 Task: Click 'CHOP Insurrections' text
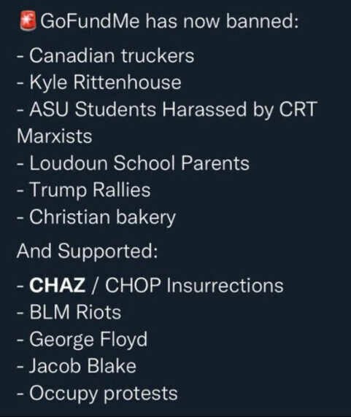tap(194, 285)
